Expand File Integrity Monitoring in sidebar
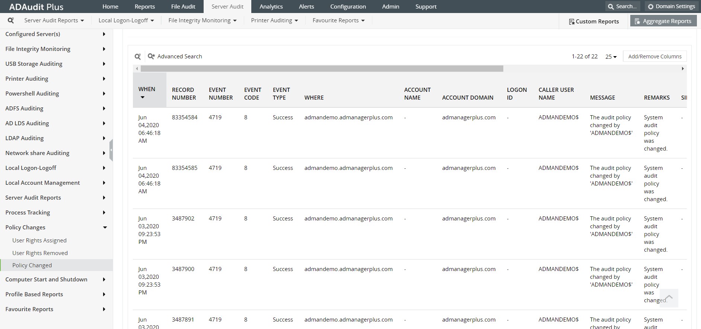 [56, 49]
